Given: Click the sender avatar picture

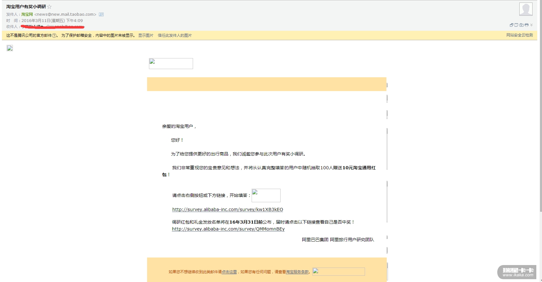Looking at the screenshot, I should tap(526, 9).
